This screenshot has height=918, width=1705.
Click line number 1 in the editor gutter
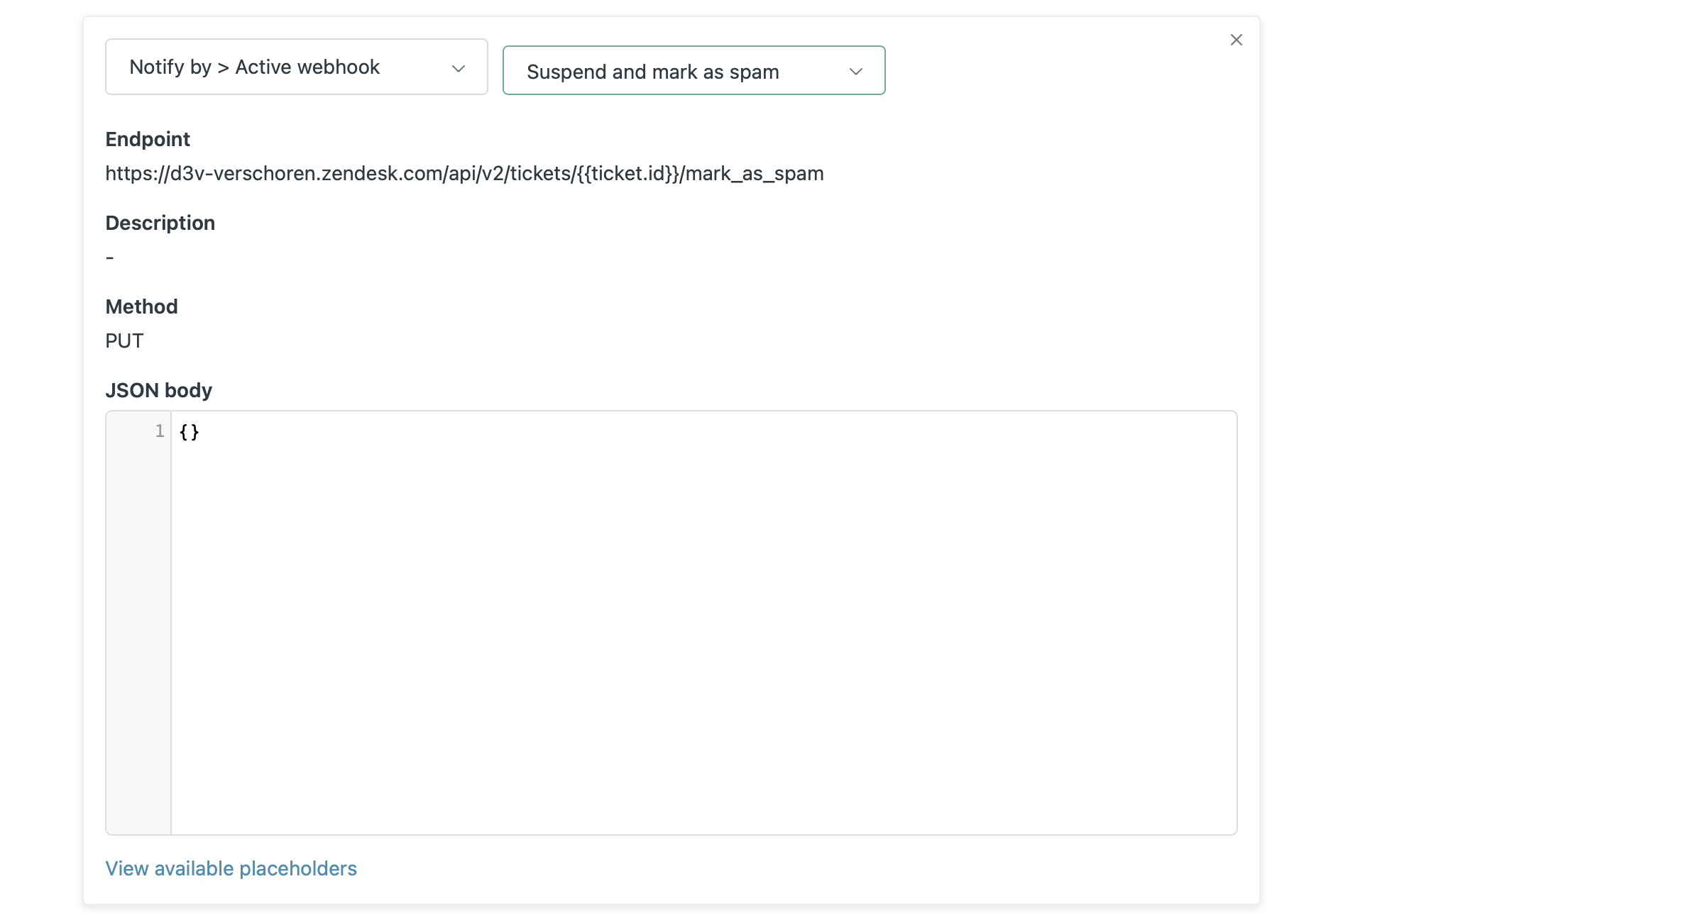[159, 431]
